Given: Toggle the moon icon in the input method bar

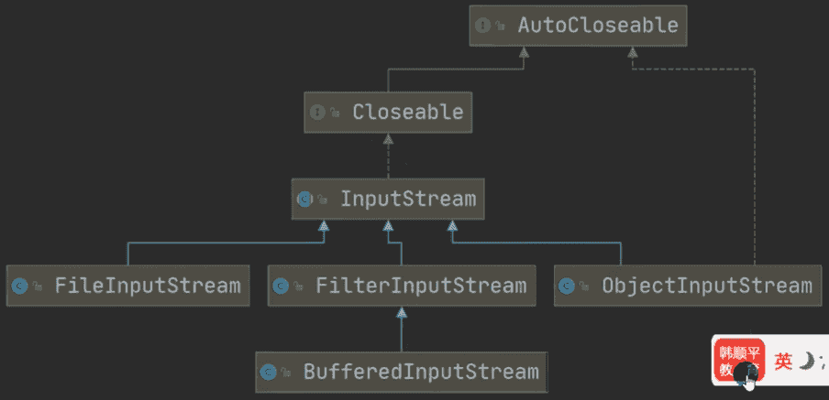Looking at the screenshot, I should pyautogui.click(x=806, y=362).
